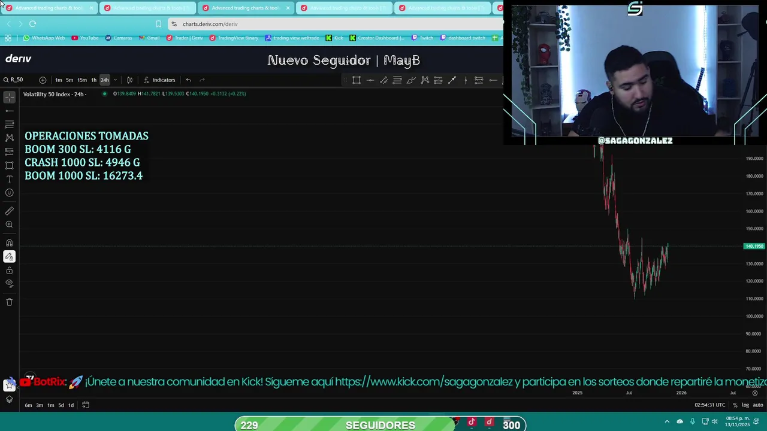767x431 pixels.
Task: Bookmark this page icon
Action: [x=158, y=24]
